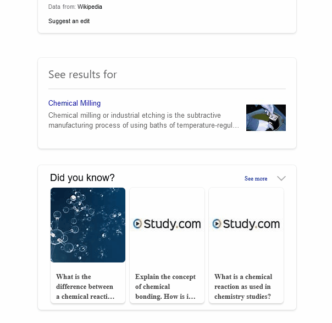Image resolution: width=332 pixels, height=323 pixels.
Task: Select the Suggest an edit link
Action: (69, 21)
